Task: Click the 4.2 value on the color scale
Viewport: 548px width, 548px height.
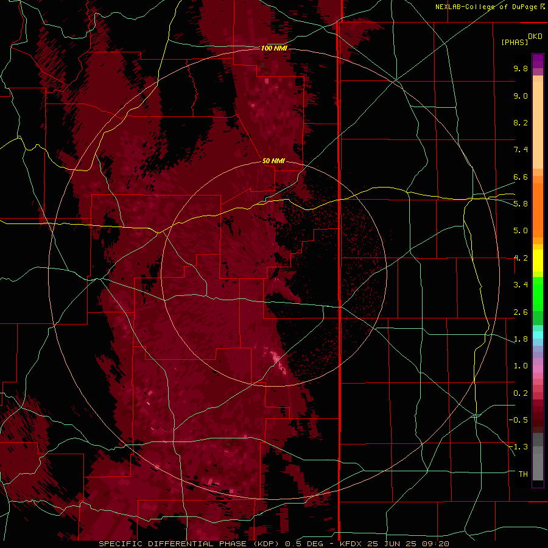Action: 521,258
